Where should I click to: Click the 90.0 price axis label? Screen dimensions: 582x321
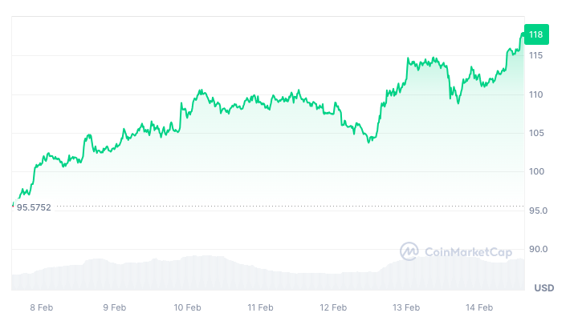(537, 249)
